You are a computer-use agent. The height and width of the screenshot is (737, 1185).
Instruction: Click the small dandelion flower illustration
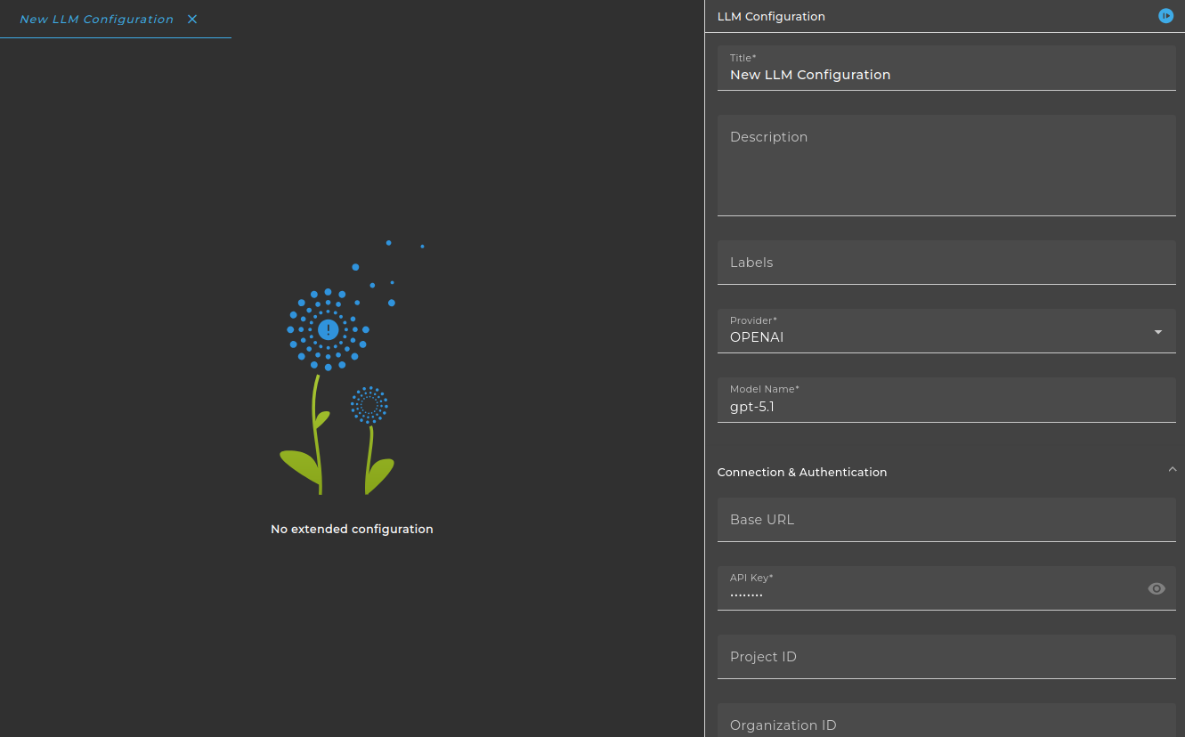(x=369, y=404)
